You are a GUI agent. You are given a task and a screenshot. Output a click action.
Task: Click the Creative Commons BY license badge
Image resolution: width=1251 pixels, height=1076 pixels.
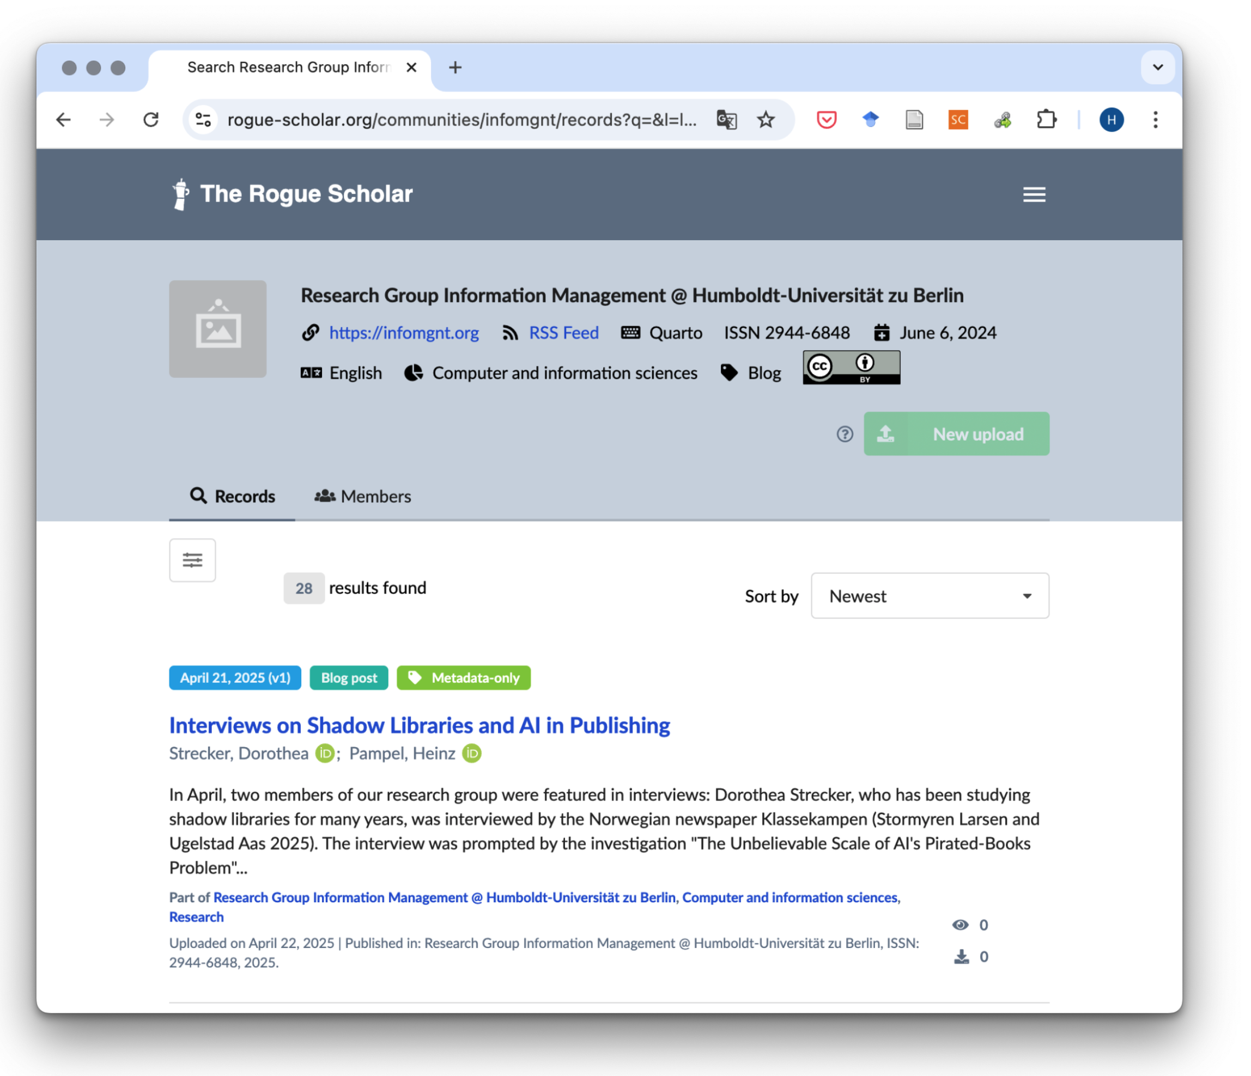851,367
